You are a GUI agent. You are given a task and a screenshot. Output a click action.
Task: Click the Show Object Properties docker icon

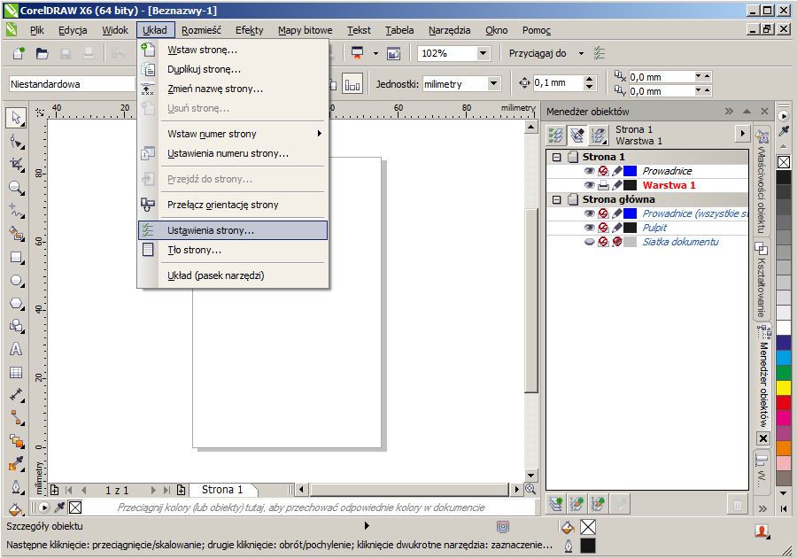point(556,136)
